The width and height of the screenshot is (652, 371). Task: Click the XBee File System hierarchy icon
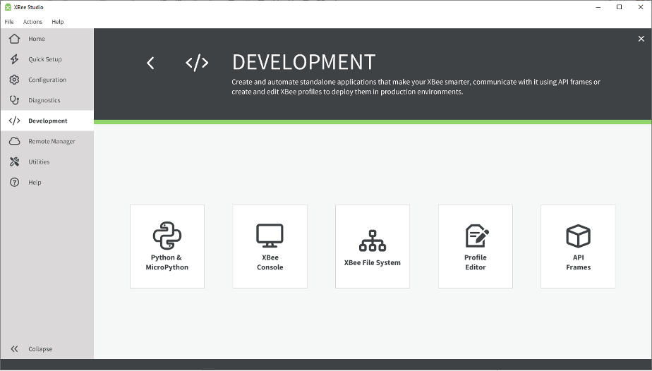(373, 241)
